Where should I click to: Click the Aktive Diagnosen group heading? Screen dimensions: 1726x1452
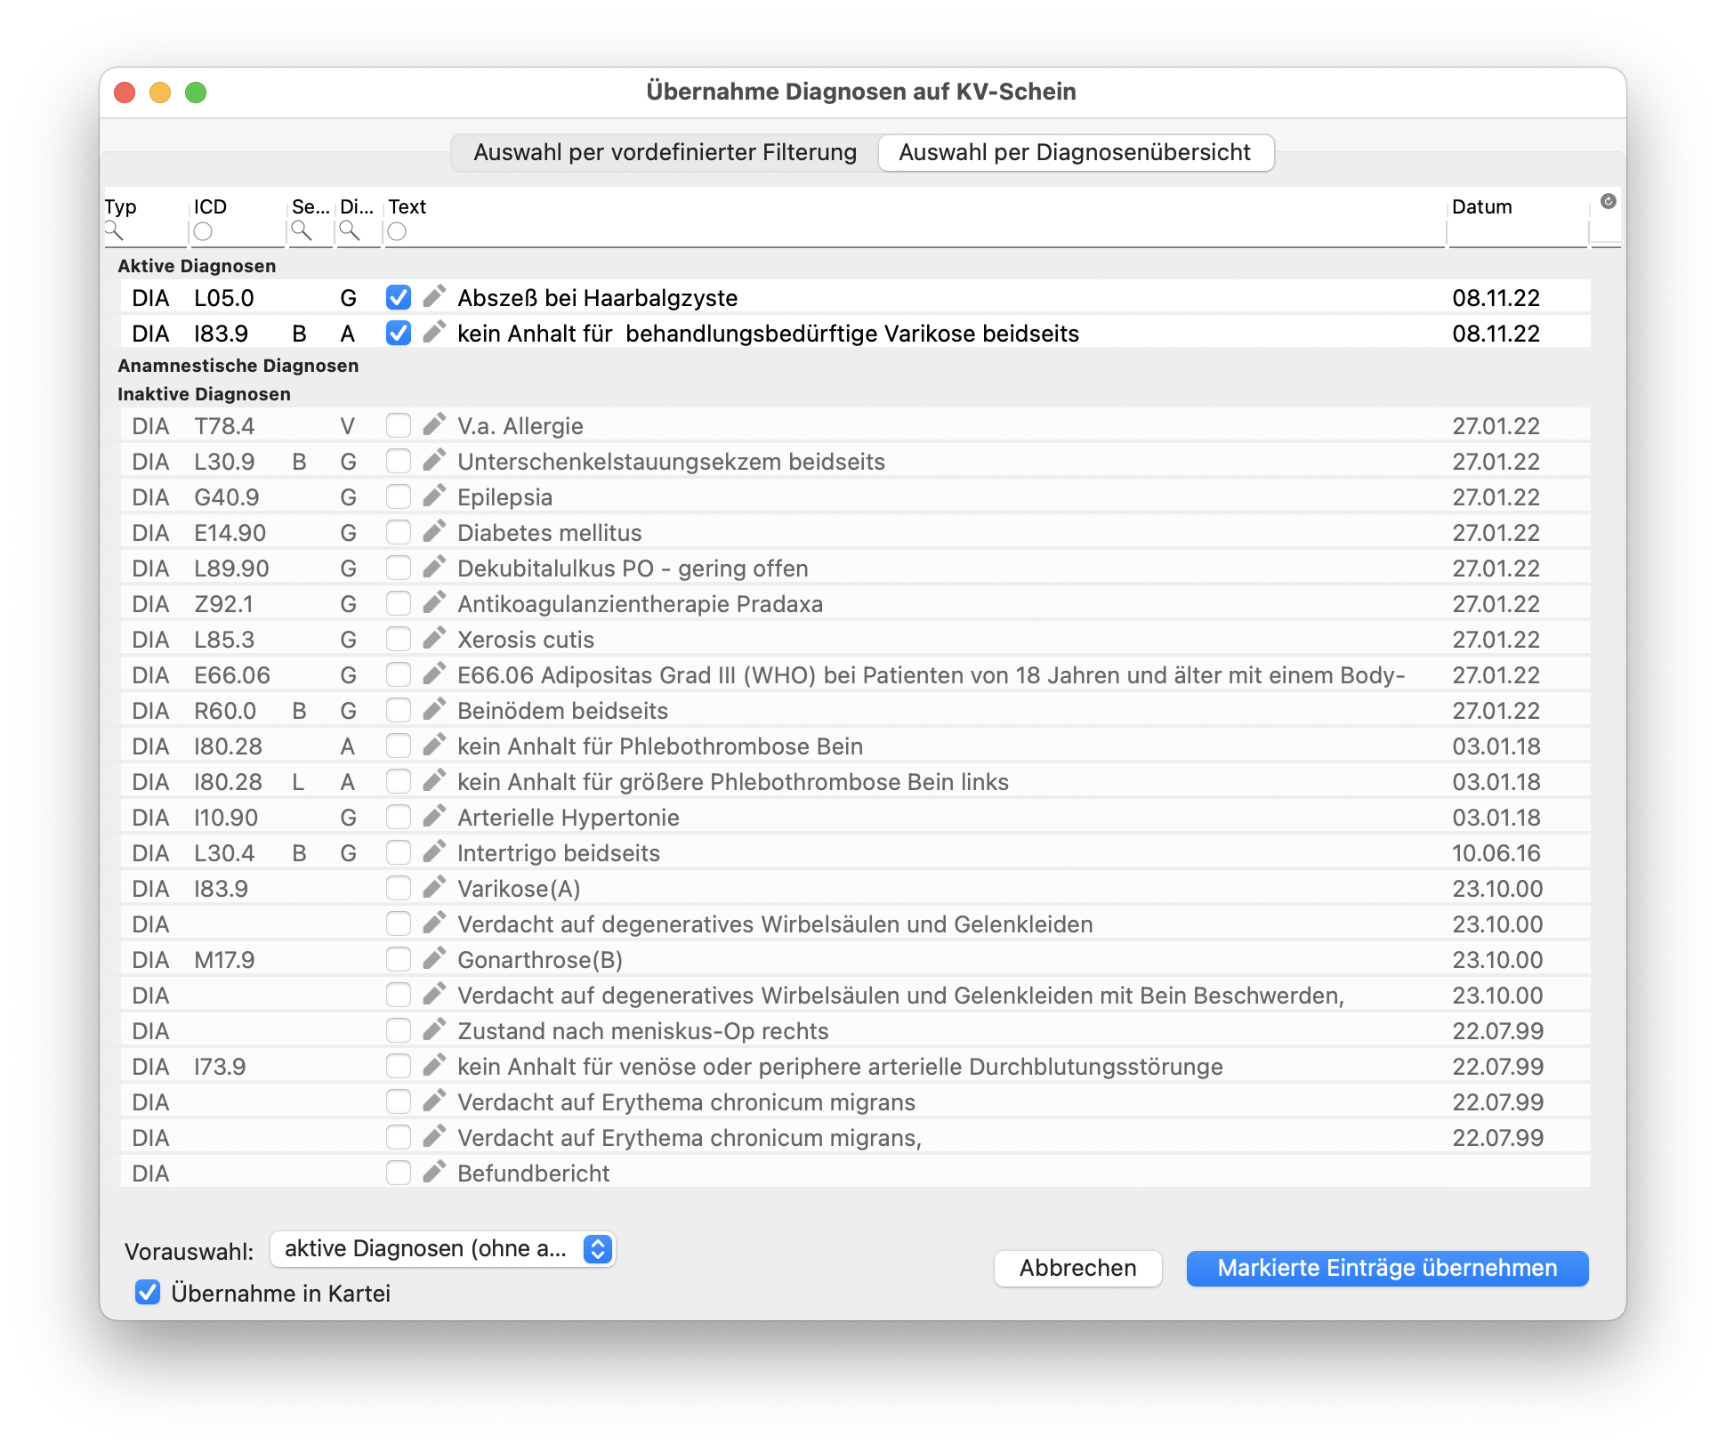tap(197, 266)
